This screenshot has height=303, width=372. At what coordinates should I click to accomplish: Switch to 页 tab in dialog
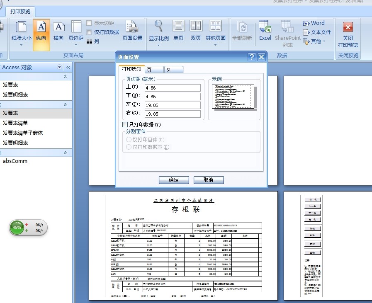(x=154, y=70)
